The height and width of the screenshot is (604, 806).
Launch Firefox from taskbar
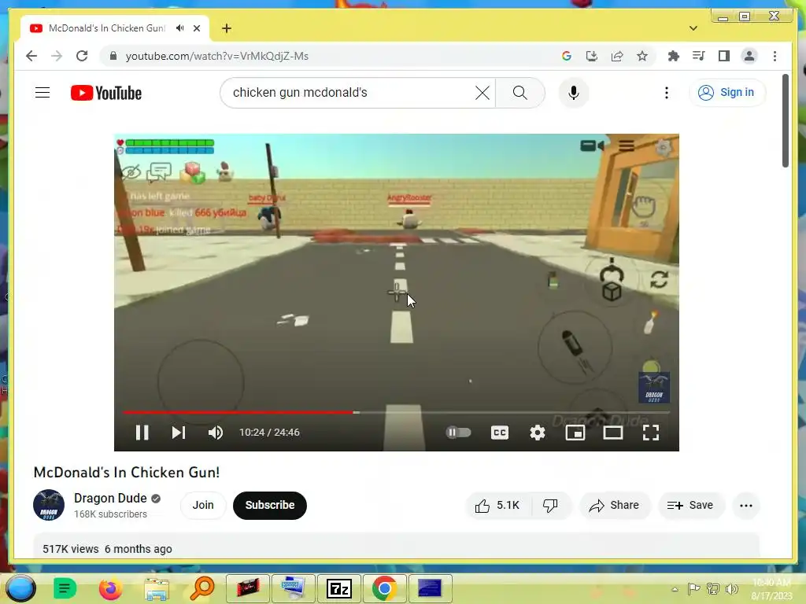pyautogui.click(x=110, y=588)
